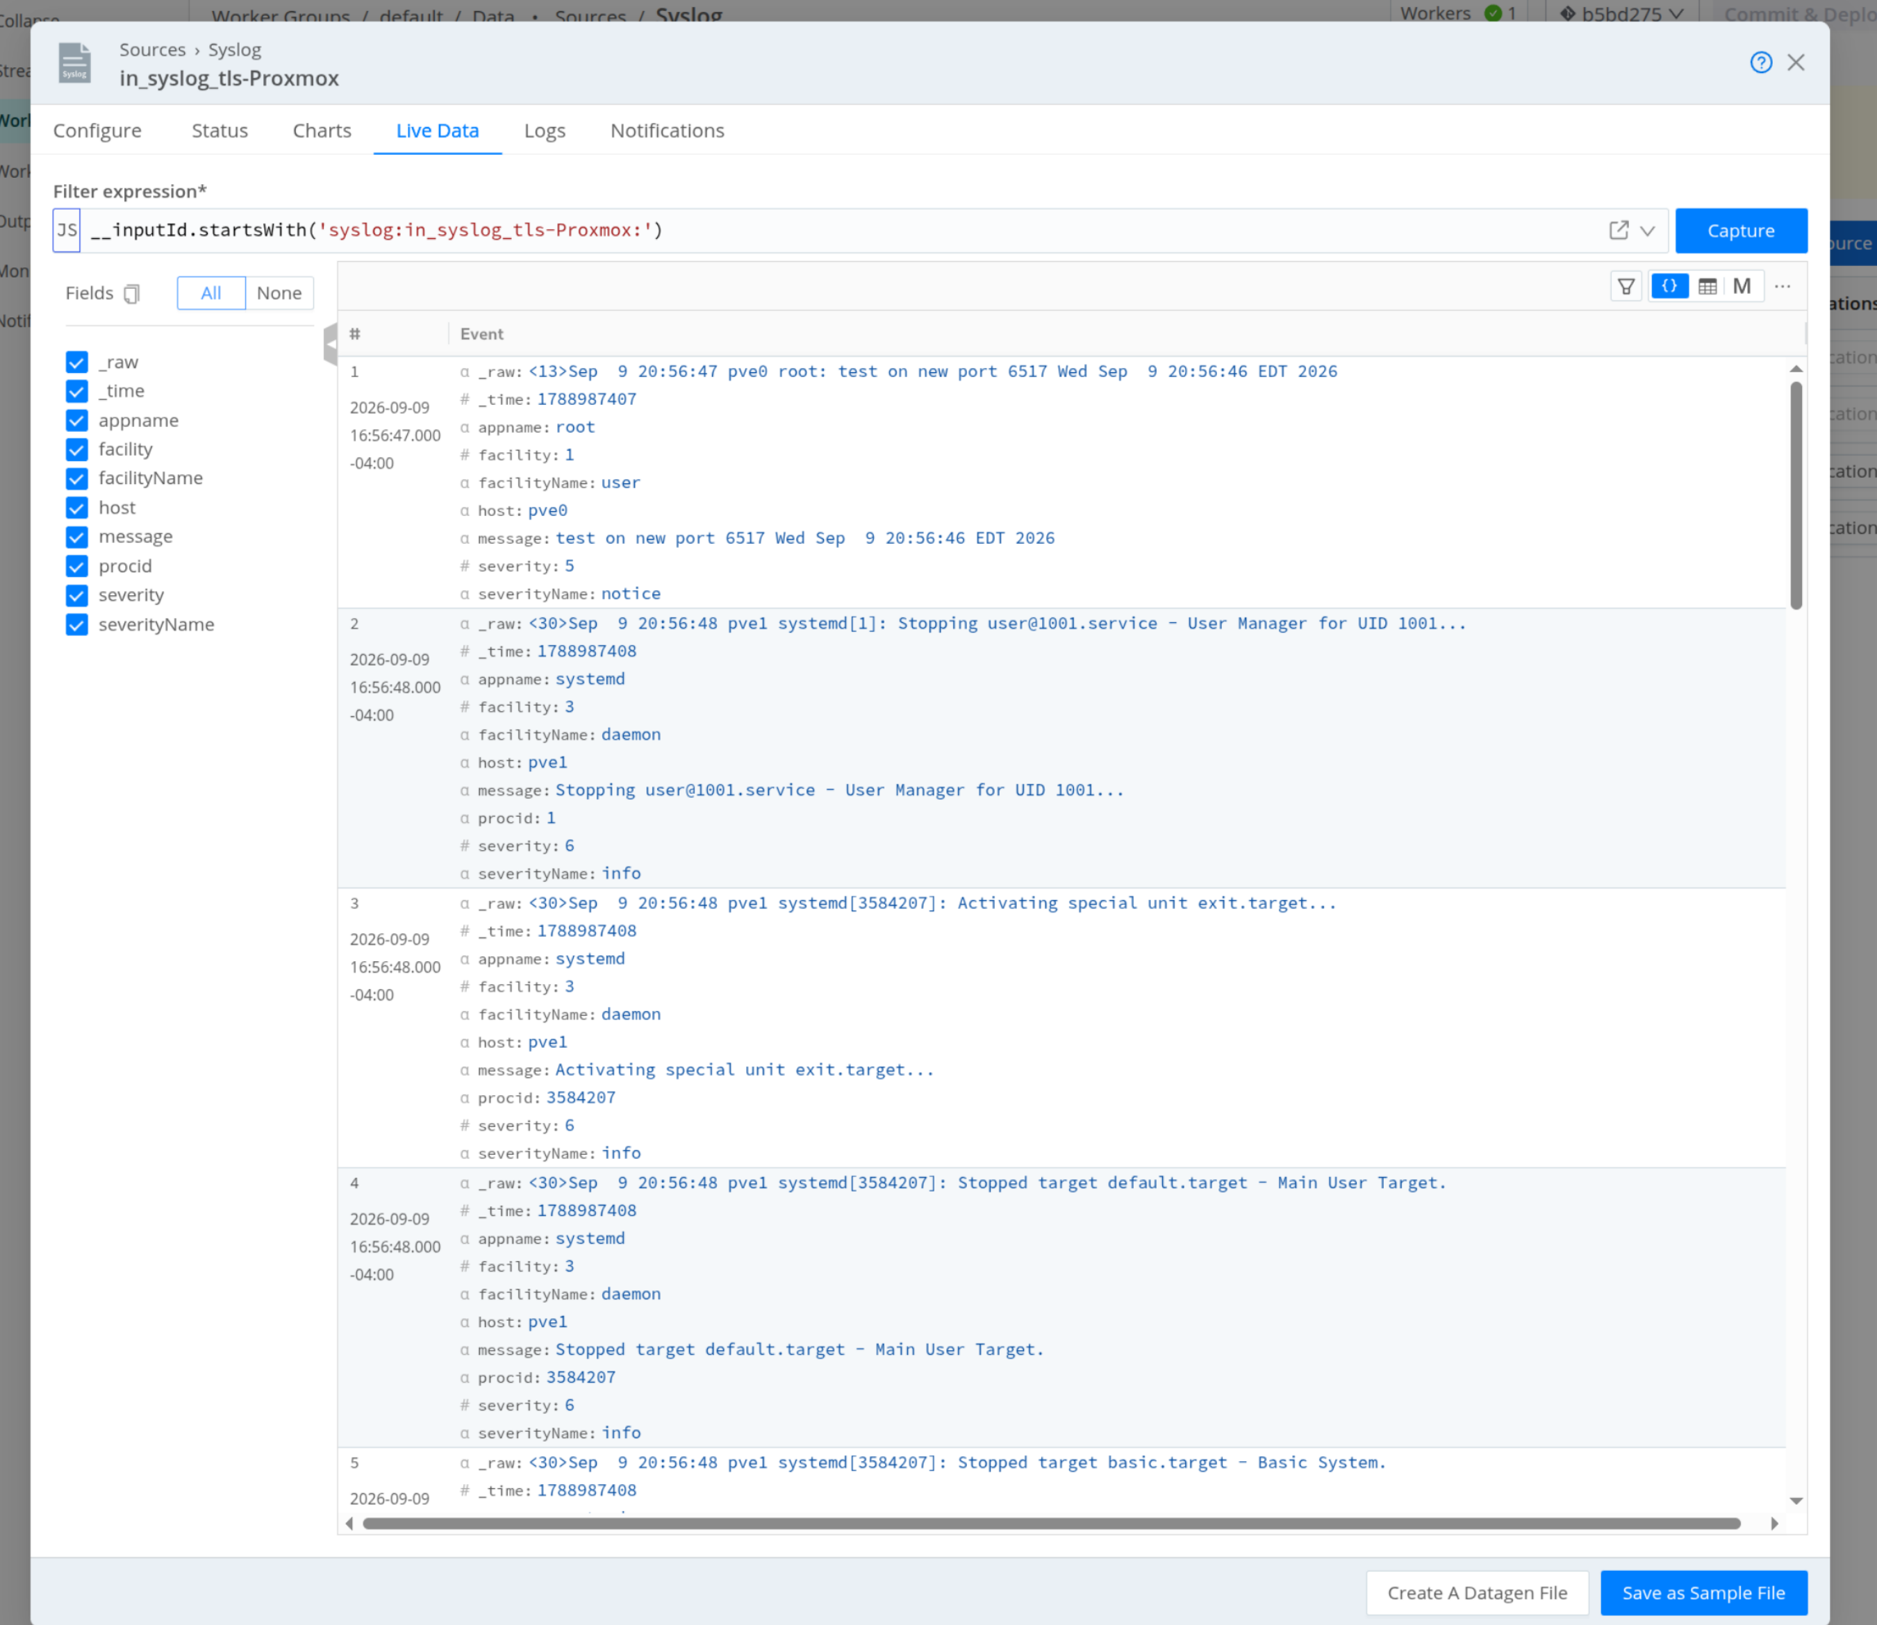The height and width of the screenshot is (1625, 1877).
Task: Open the Charts tab
Action: (322, 131)
